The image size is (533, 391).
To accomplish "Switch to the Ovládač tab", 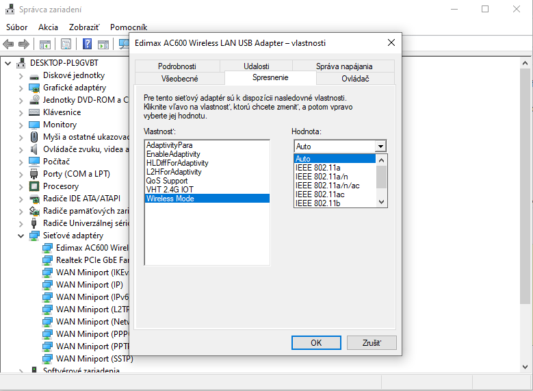I will (355, 79).
